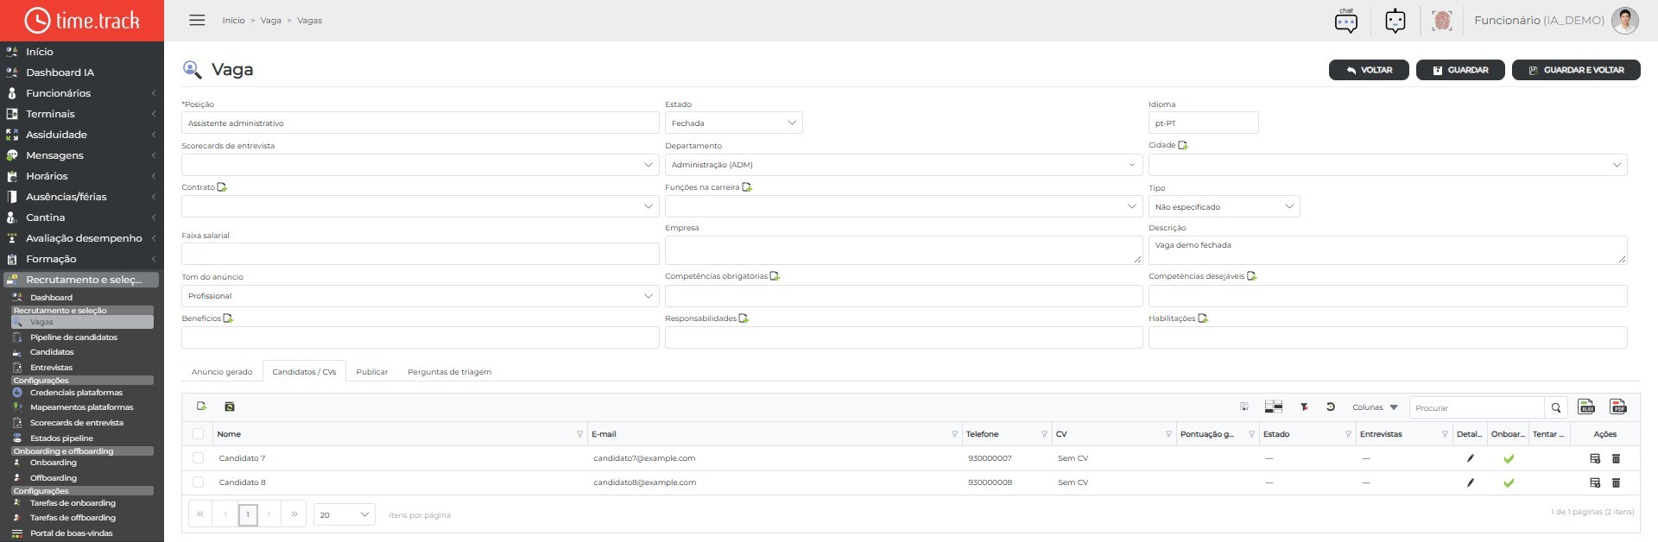
Task: Delete Candidato 8 with trash icon
Action: [1617, 482]
